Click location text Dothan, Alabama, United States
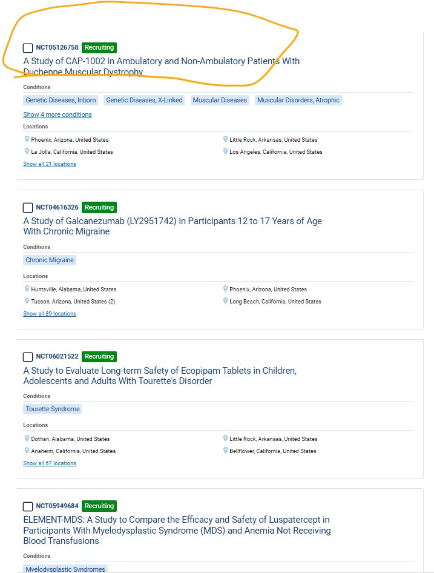This screenshot has height=573, width=434. click(70, 439)
